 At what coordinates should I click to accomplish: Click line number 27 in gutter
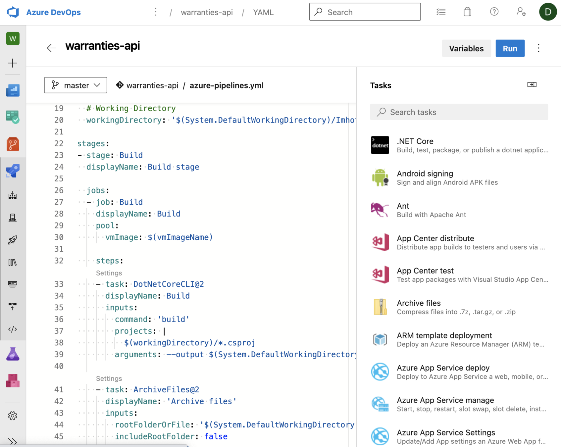59,202
